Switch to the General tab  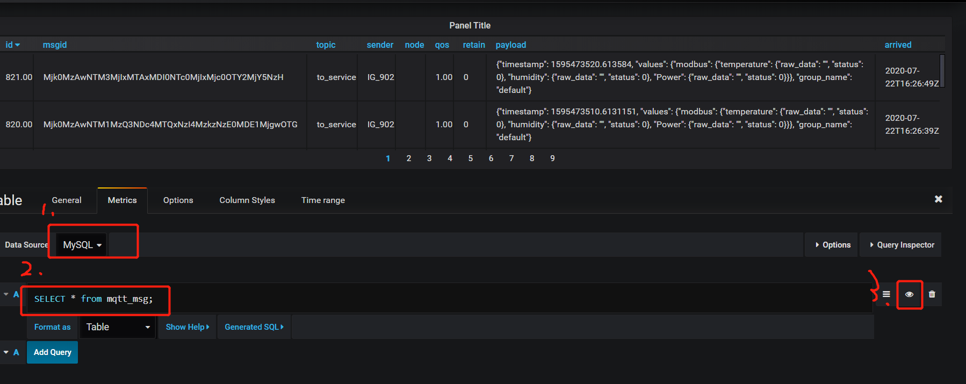coord(67,200)
